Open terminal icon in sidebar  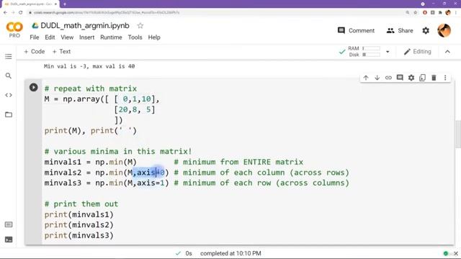[9, 240]
